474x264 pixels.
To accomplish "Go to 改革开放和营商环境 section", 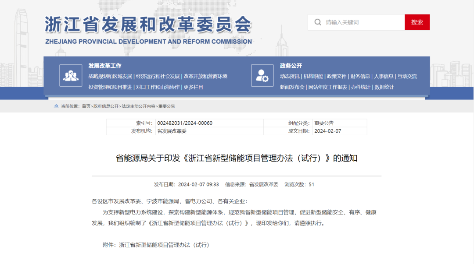I will (205, 76).
